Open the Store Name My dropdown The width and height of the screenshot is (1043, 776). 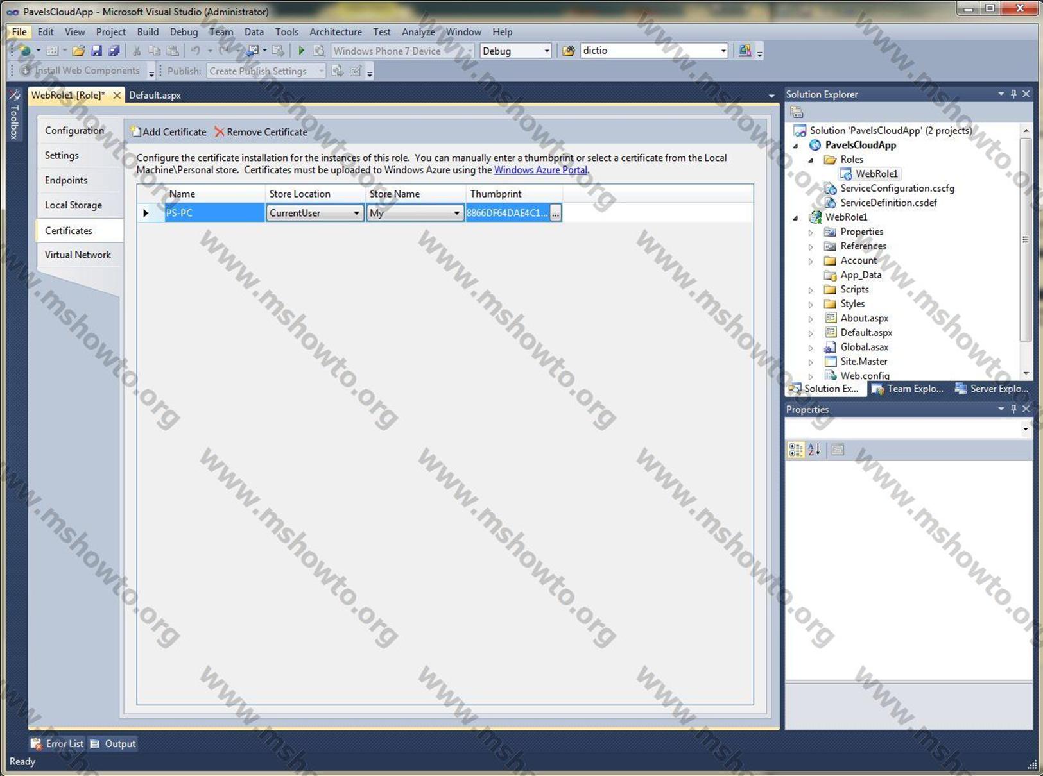coord(456,213)
